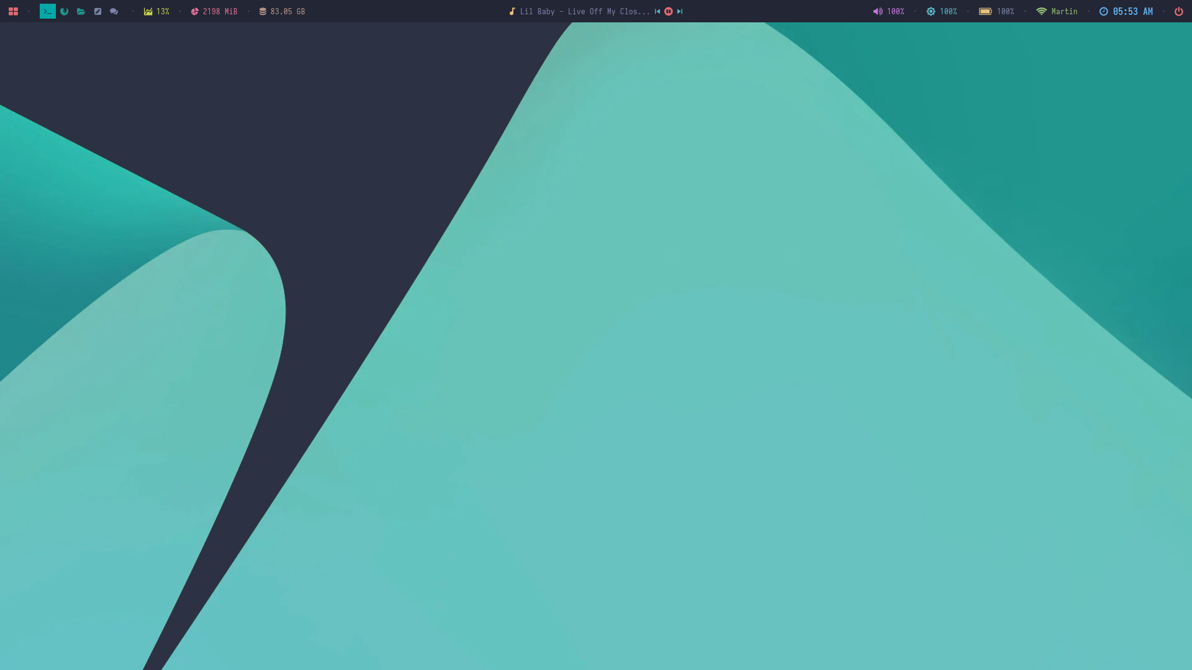Skip to the next track
Viewport: 1192px width, 670px height.
(x=680, y=11)
